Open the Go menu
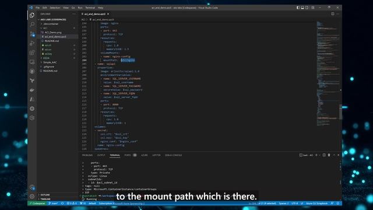Screen dimensions: 373x210 pos(73,8)
